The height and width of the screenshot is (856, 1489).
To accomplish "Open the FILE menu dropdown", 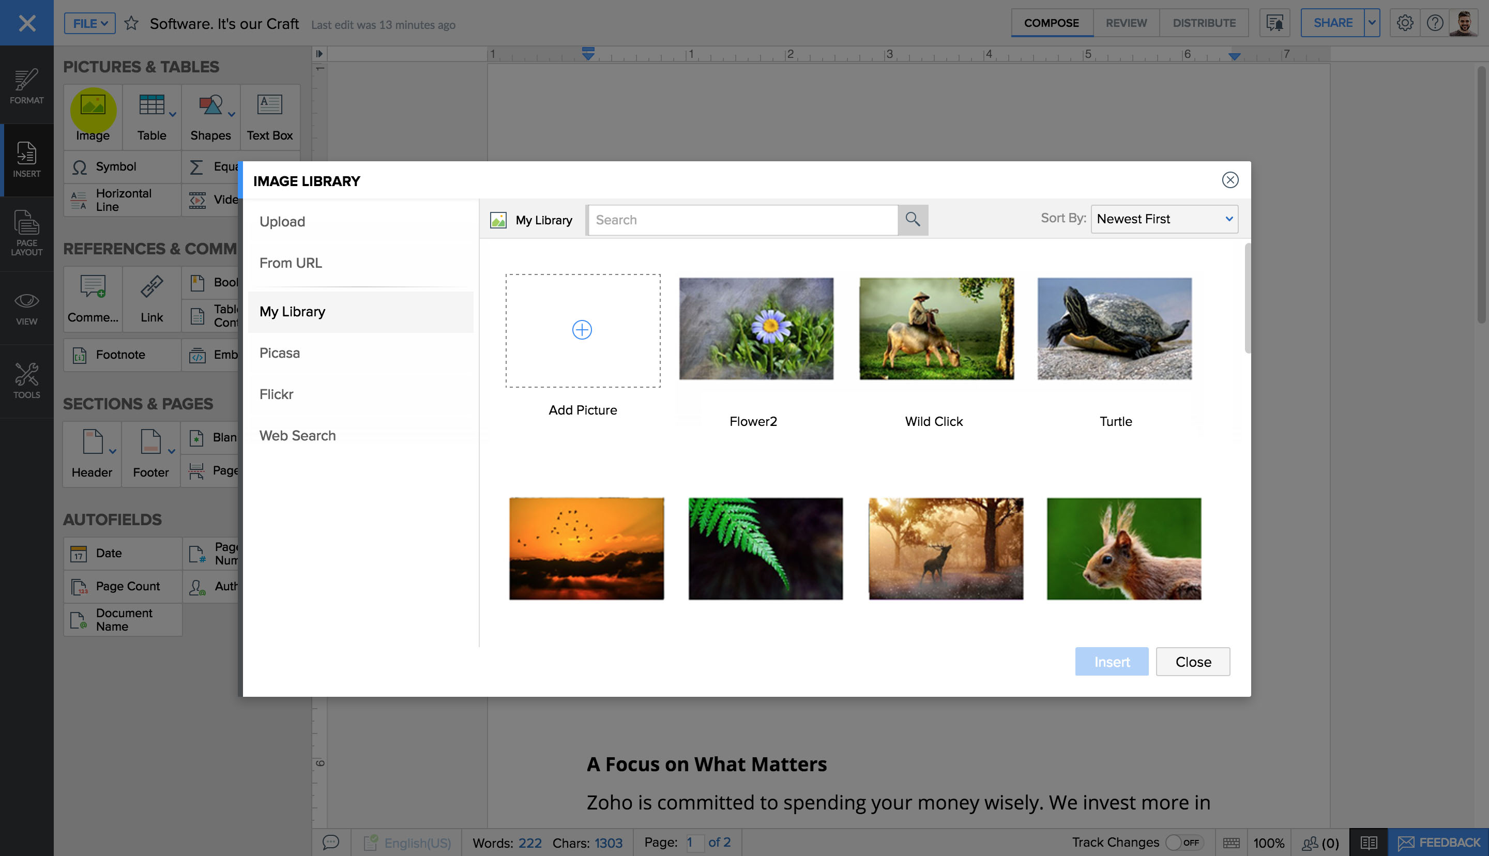I will 89,23.
